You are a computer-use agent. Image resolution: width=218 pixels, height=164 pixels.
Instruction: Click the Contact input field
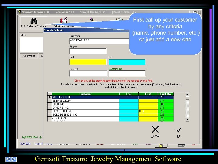(x=88, y=73)
